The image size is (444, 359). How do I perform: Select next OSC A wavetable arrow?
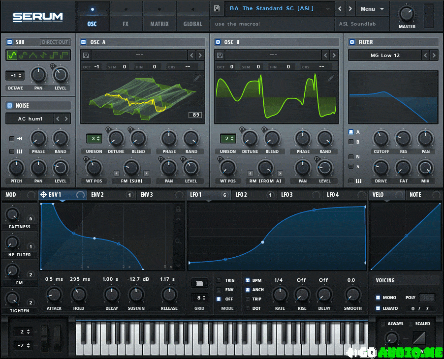(200, 55)
